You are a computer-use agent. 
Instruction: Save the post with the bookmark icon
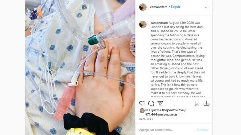click(197, 103)
